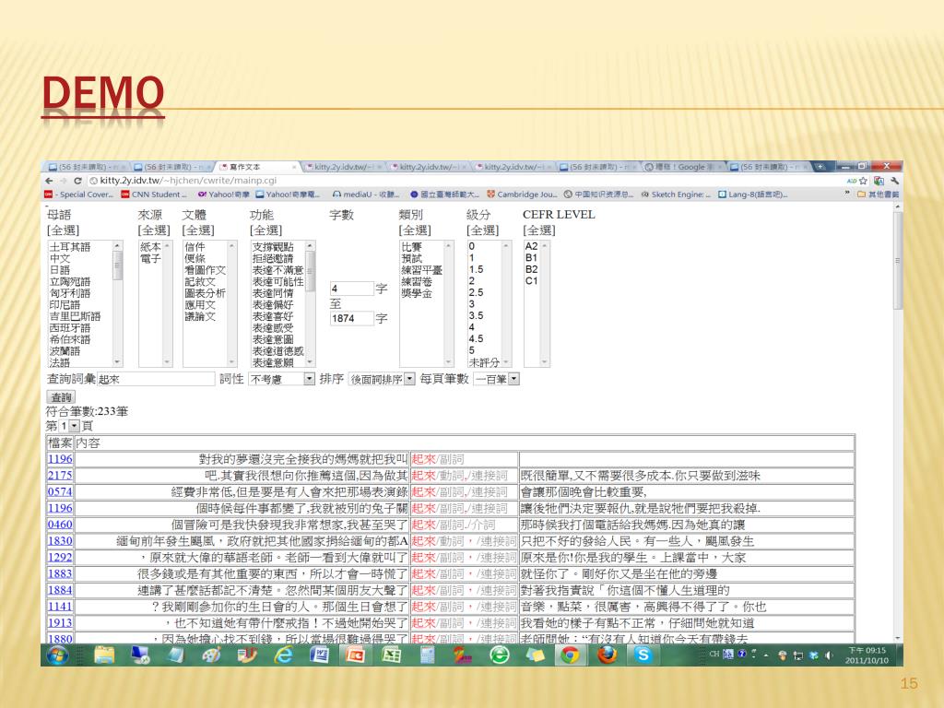Click the network icon in the system tray
The height and width of the screenshot is (708, 944).
click(x=798, y=655)
